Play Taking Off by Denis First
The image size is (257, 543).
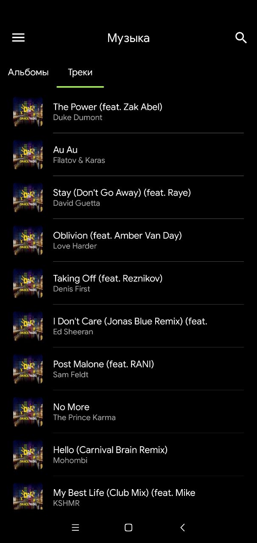tap(128, 283)
